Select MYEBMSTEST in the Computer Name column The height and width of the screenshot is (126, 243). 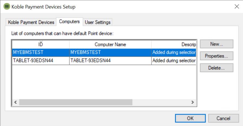pos(110,52)
